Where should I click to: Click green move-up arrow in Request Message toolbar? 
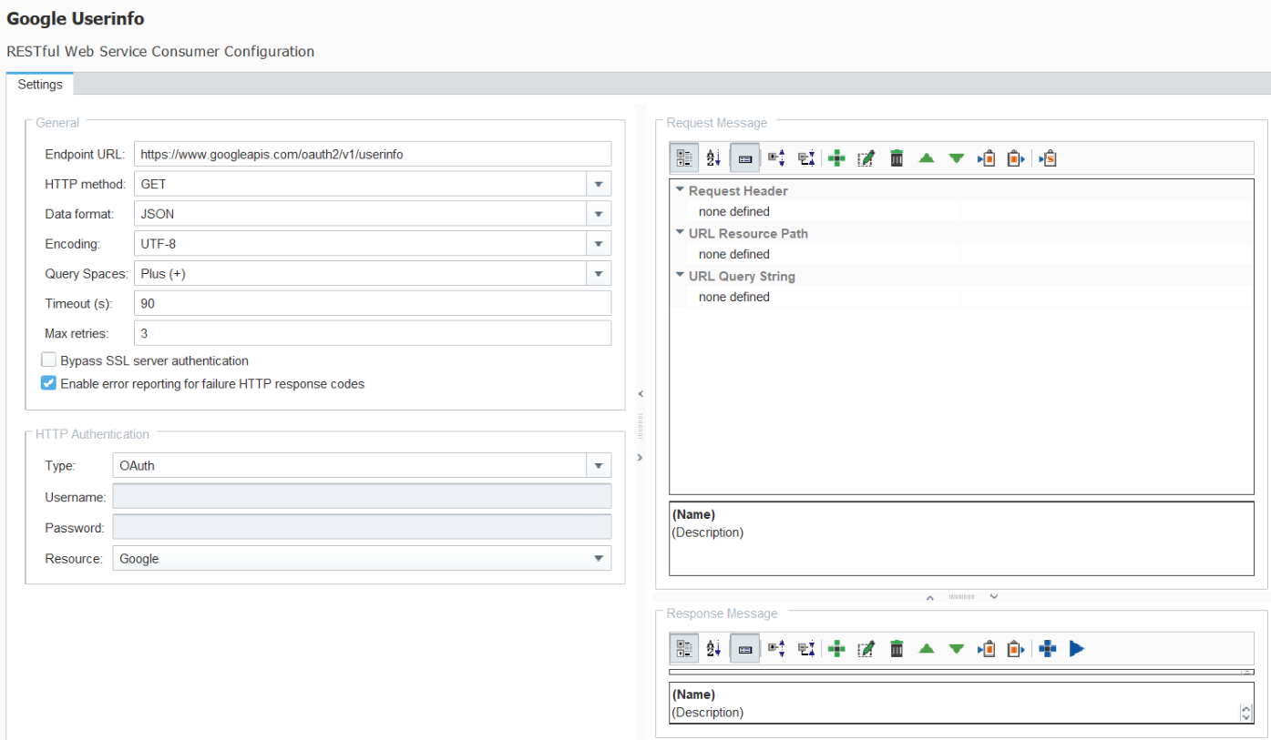point(927,158)
